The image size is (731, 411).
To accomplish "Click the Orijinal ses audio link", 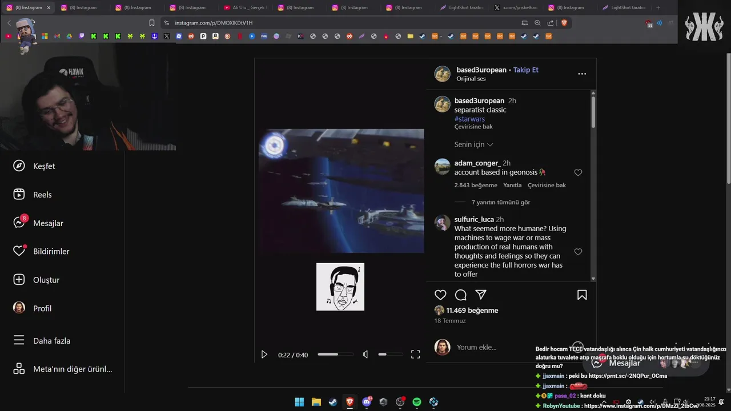I will point(471,79).
